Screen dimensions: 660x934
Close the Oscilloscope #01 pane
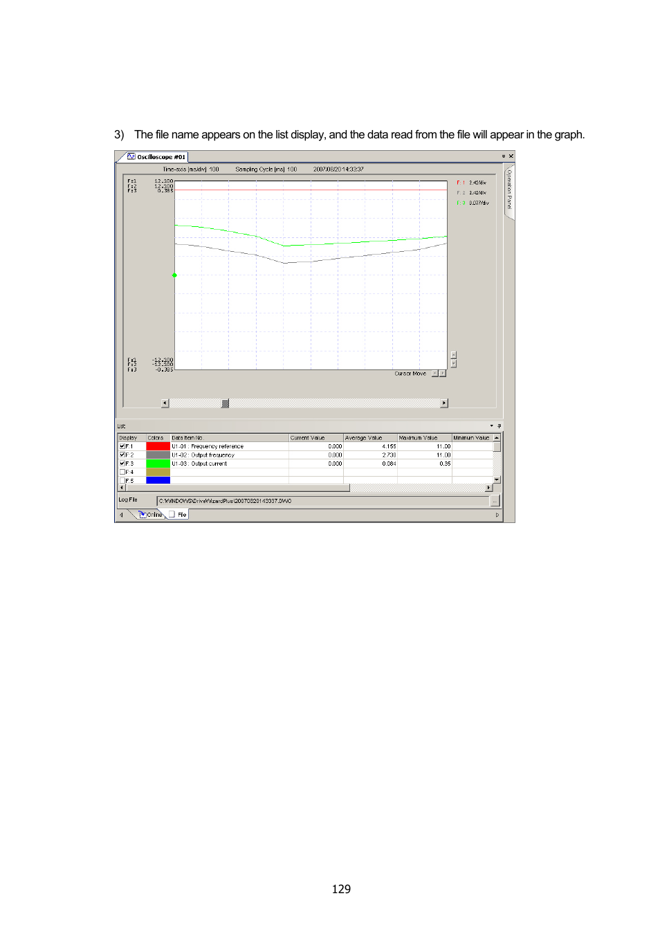coord(511,156)
